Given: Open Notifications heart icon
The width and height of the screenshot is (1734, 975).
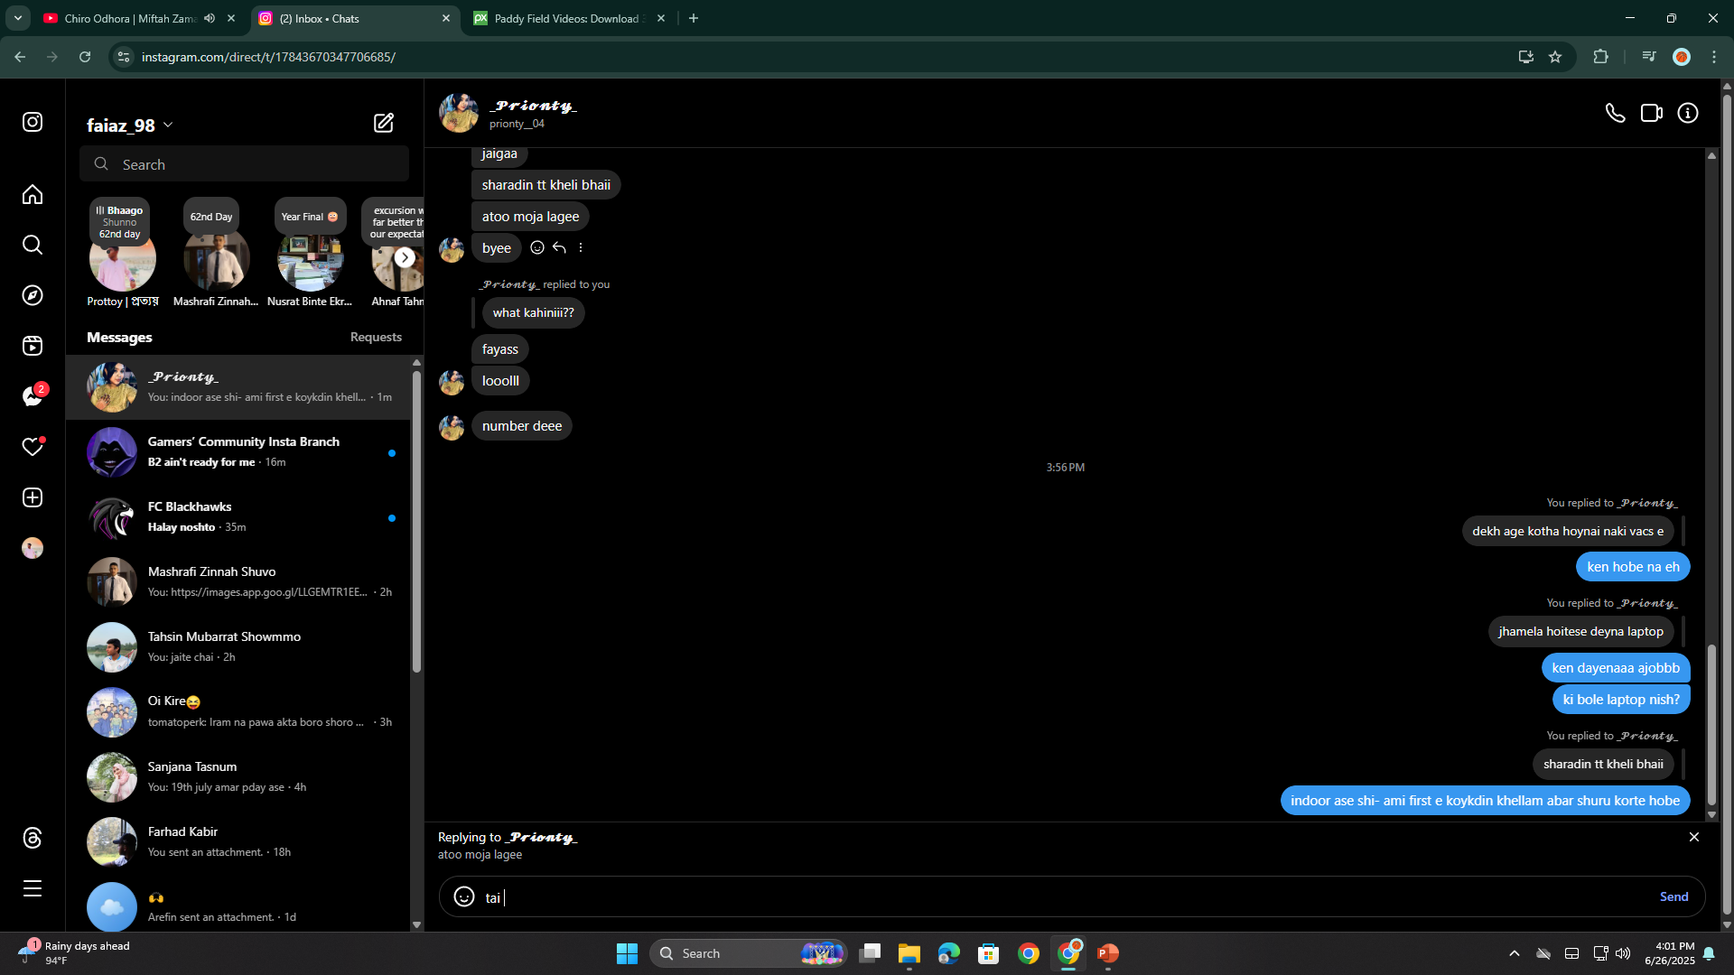Looking at the screenshot, I should coord(33,447).
